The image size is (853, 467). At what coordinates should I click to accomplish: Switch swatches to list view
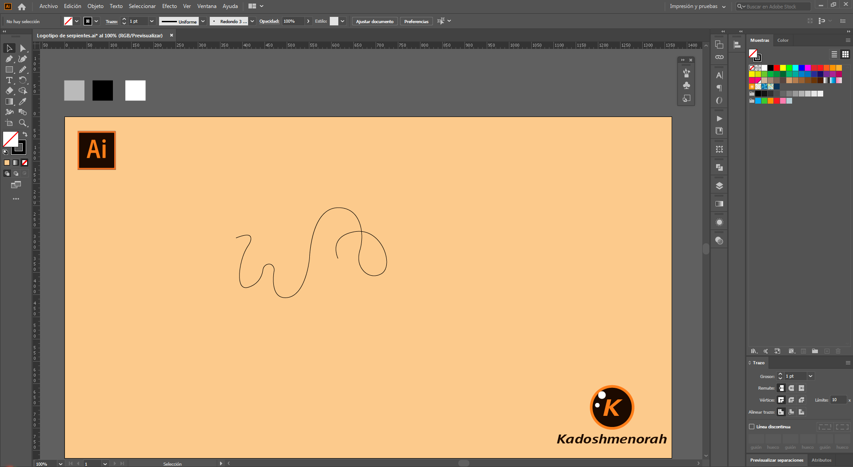(834, 54)
